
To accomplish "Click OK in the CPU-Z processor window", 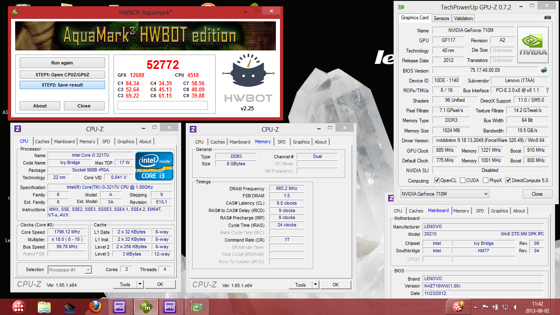I will pos(160,284).
